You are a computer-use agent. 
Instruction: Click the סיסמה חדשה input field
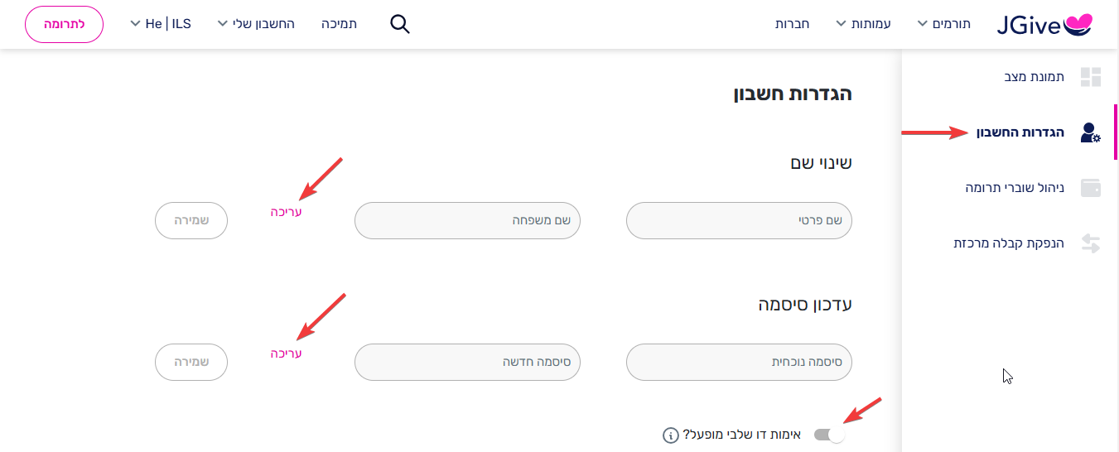(x=467, y=363)
